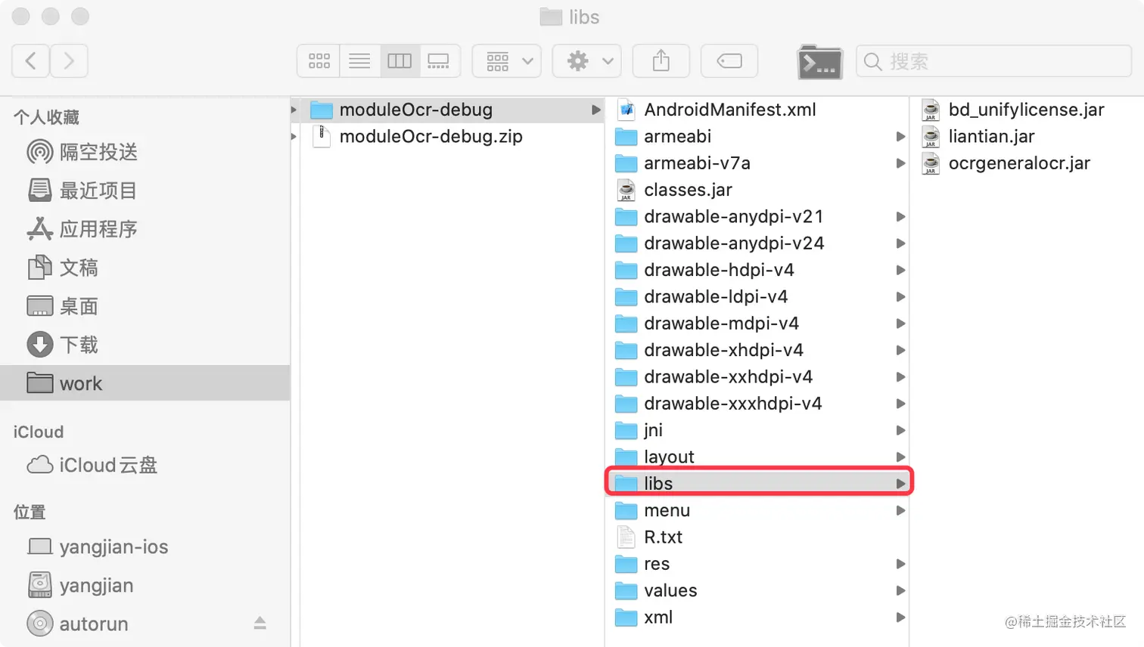Viewport: 1144px width, 647px height.
Task: Select the menu folder
Action: click(x=757, y=510)
